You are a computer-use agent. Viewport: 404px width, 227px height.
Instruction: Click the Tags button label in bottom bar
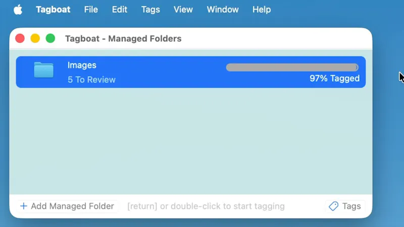[x=351, y=206]
